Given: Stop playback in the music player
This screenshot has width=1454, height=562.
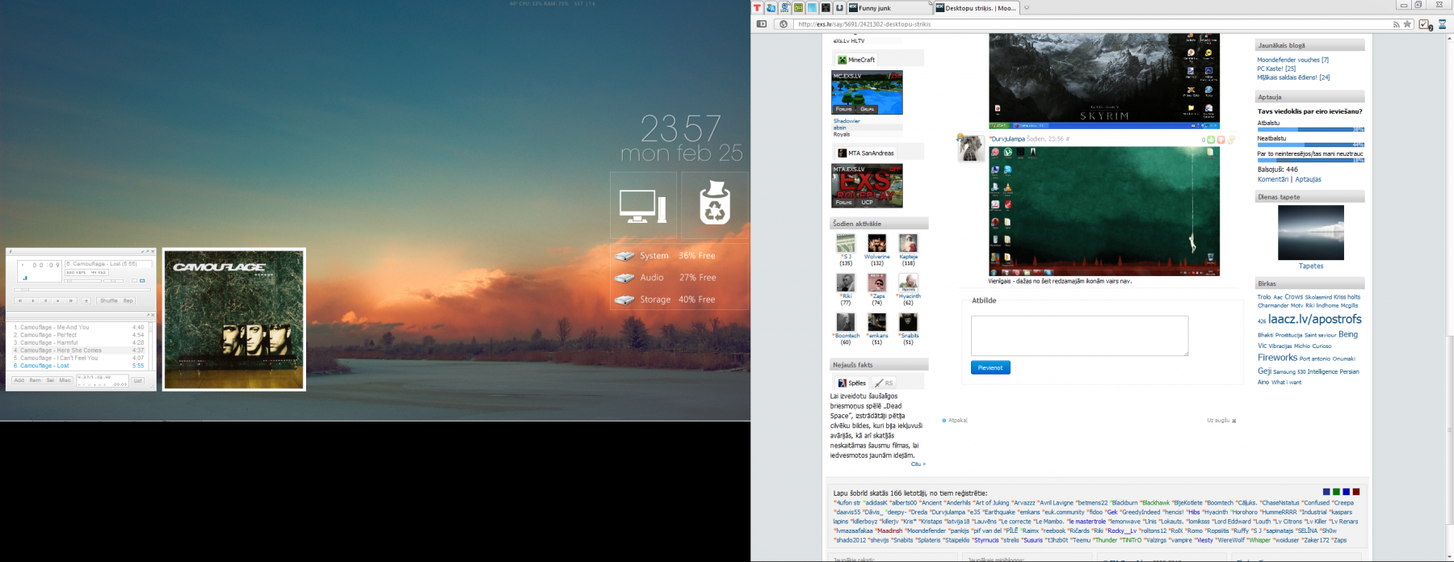Looking at the screenshot, I should tap(58, 301).
